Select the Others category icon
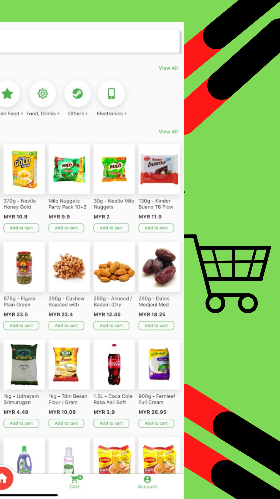Viewport: 280px width, 499px height. (78, 94)
